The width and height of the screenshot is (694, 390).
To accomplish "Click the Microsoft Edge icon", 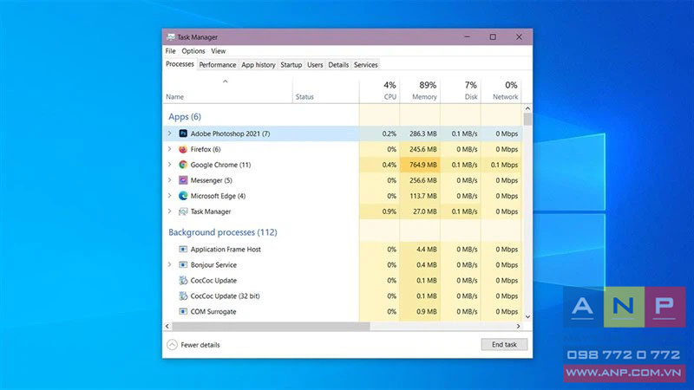I will coord(183,196).
